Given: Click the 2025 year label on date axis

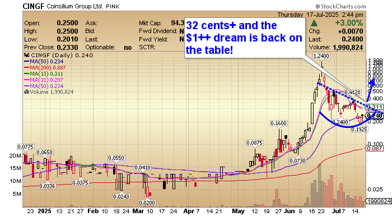Looking at the screenshot, I should [x=44, y=212].
